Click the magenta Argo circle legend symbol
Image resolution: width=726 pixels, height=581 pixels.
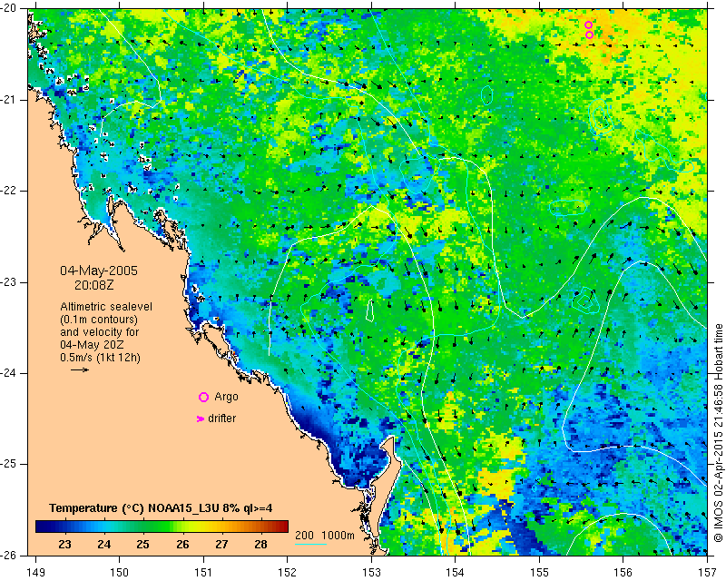point(203,397)
